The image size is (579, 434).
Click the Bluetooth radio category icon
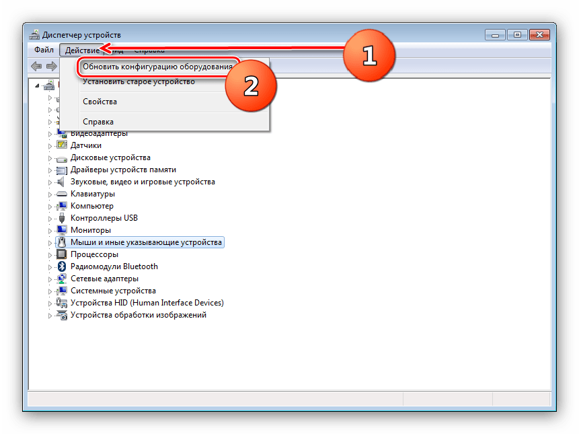(62, 266)
